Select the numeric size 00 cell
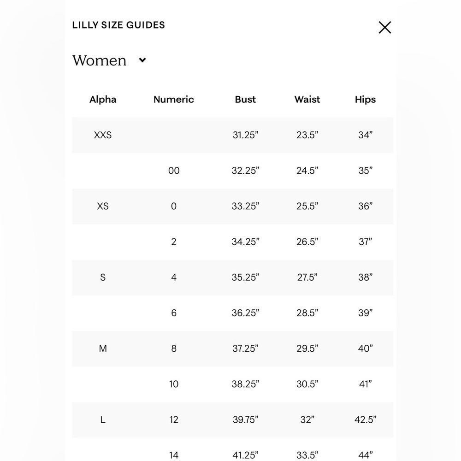The height and width of the screenshot is (461, 461). 174,171
